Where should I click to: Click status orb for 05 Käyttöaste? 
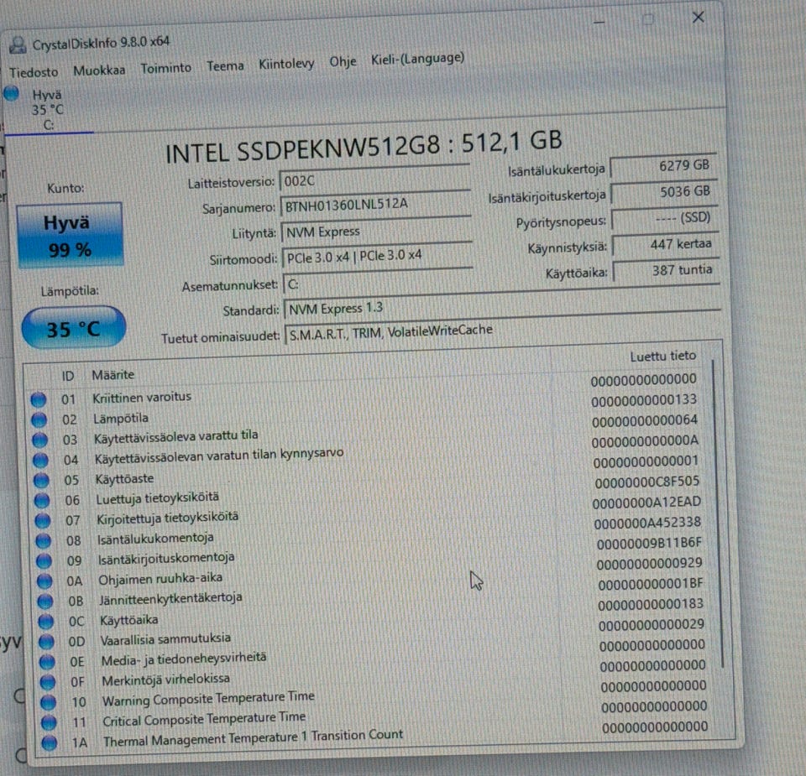[x=41, y=480]
